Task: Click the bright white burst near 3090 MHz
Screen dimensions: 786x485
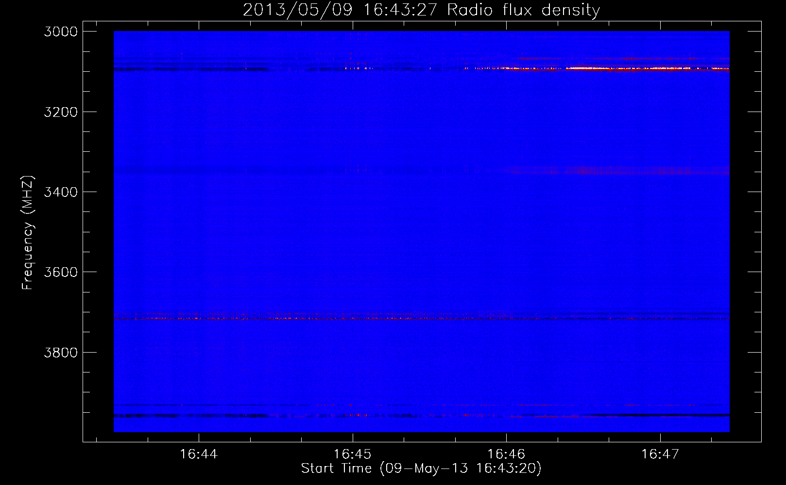Action: click(x=629, y=68)
